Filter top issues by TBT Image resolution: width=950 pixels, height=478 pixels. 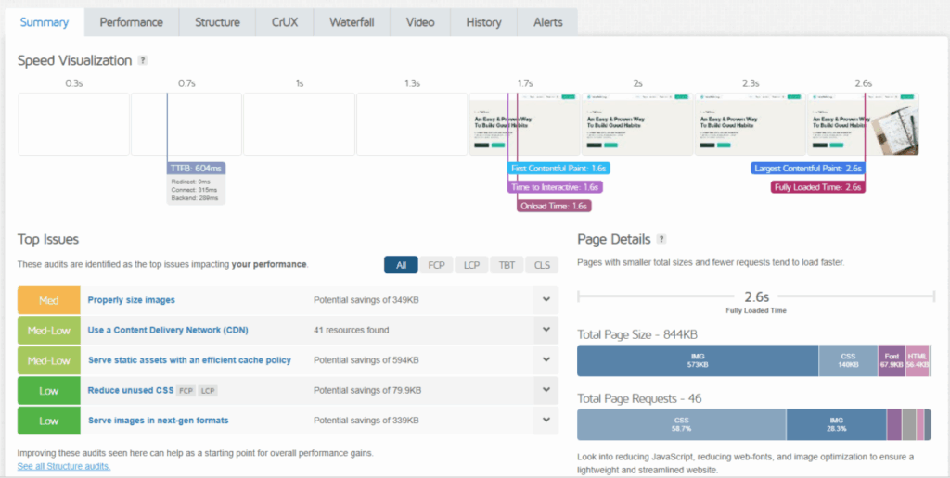(506, 265)
